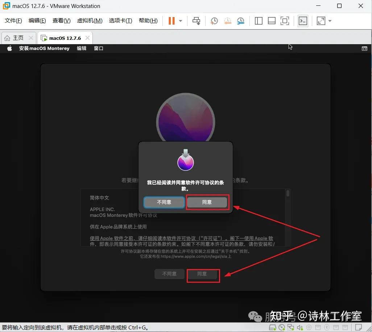
Task: Click the dimmed 不同意 button below the license
Action: tap(169, 274)
